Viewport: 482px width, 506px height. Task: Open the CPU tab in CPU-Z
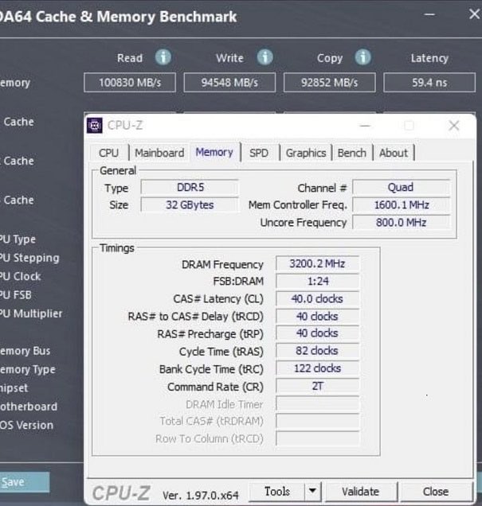click(109, 153)
